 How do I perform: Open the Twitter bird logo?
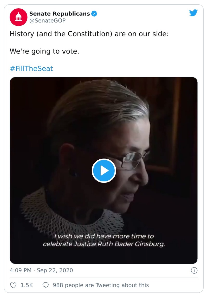pyautogui.click(x=193, y=13)
